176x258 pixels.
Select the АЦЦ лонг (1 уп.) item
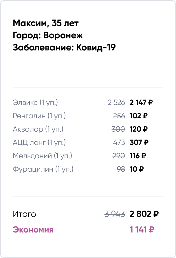[x=39, y=142]
